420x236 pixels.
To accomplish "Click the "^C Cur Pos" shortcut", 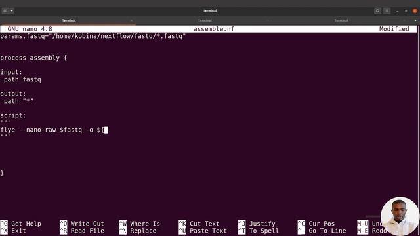I will pyautogui.click(x=316, y=224).
